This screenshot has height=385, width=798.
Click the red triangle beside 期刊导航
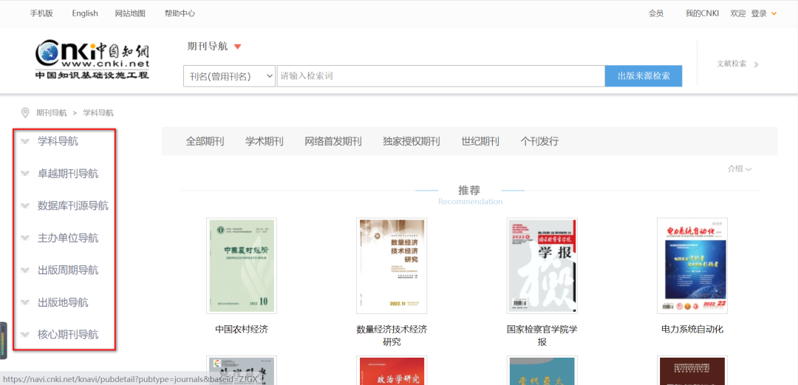(x=237, y=47)
